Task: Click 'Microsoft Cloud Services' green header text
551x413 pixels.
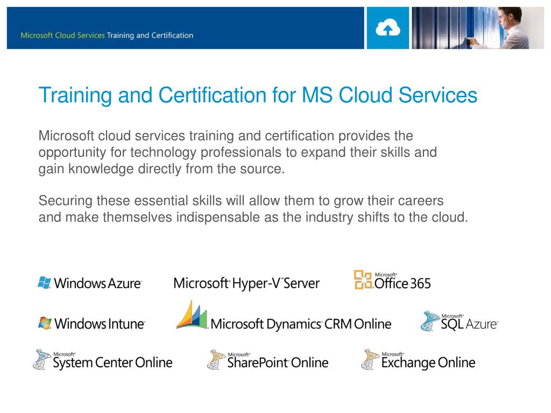Action: [x=62, y=35]
